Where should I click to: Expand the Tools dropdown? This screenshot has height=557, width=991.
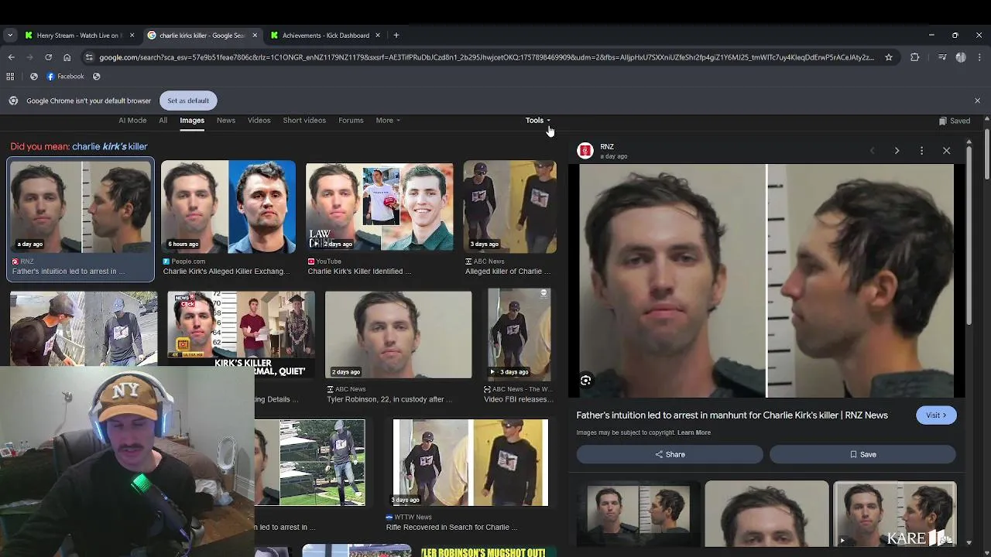(537, 120)
